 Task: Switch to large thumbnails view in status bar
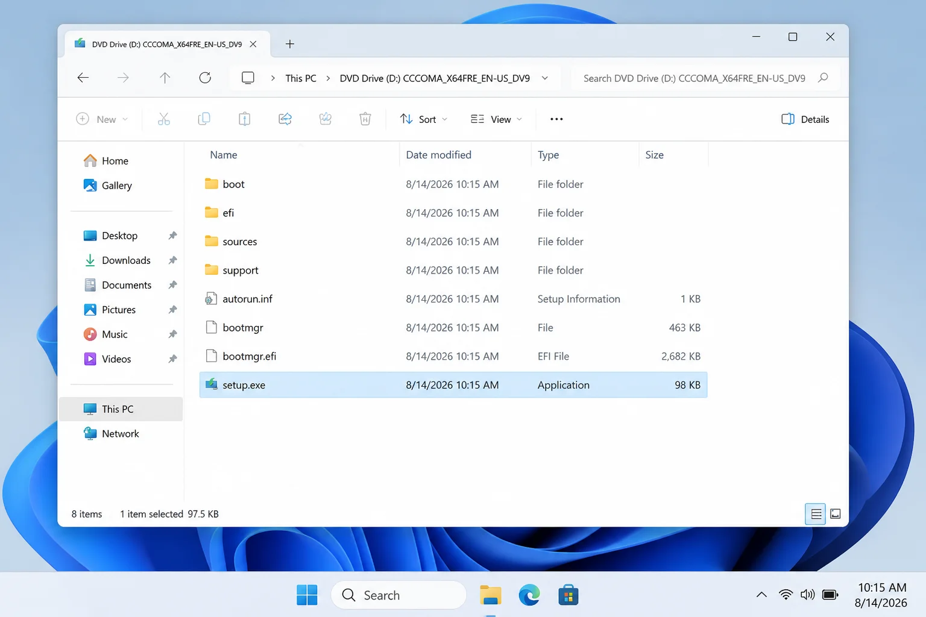coord(836,514)
